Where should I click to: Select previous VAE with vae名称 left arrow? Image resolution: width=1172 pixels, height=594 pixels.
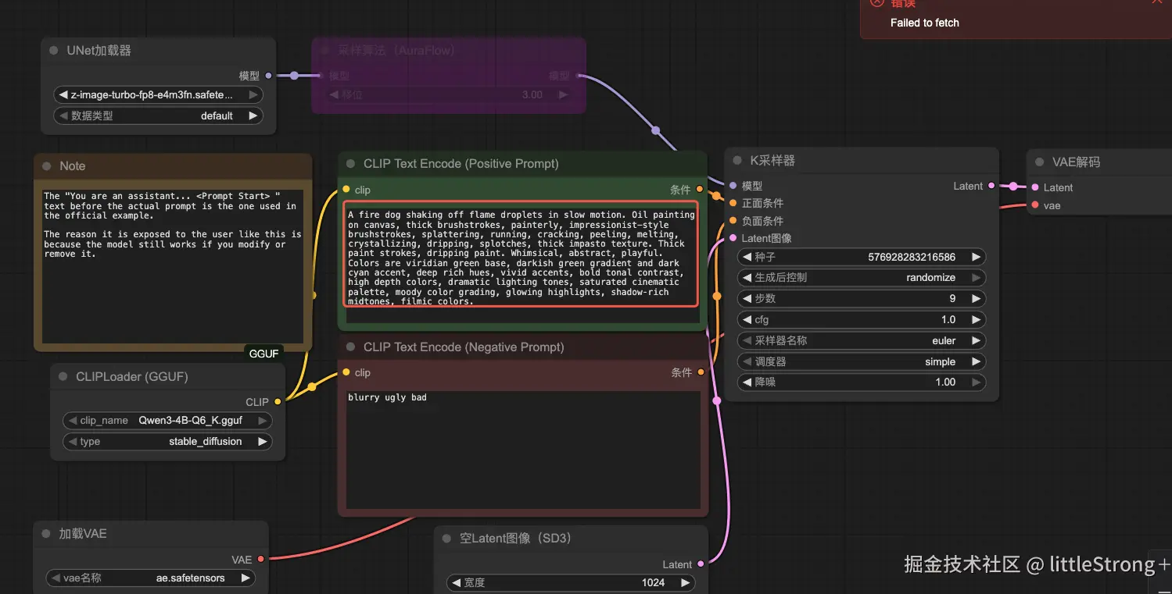56,578
